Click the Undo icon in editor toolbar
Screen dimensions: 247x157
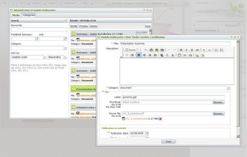tap(169, 50)
